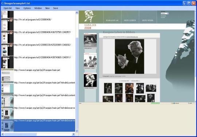Click the car photo thumbnail in preview sidebar
Viewport: 197px width, 137px height.
pos(90,41)
